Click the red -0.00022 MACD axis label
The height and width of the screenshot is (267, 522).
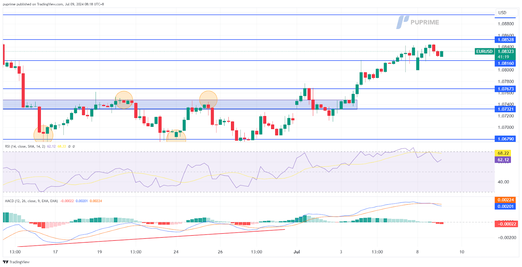(x=506, y=224)
